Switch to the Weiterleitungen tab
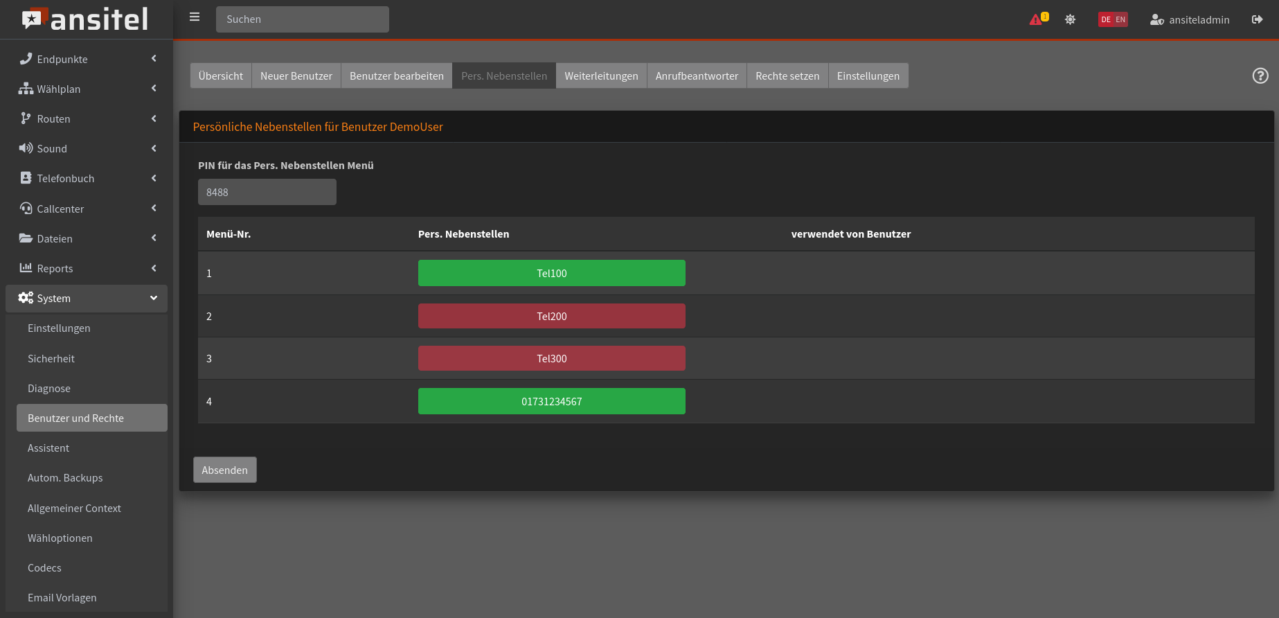 point(600,76)
